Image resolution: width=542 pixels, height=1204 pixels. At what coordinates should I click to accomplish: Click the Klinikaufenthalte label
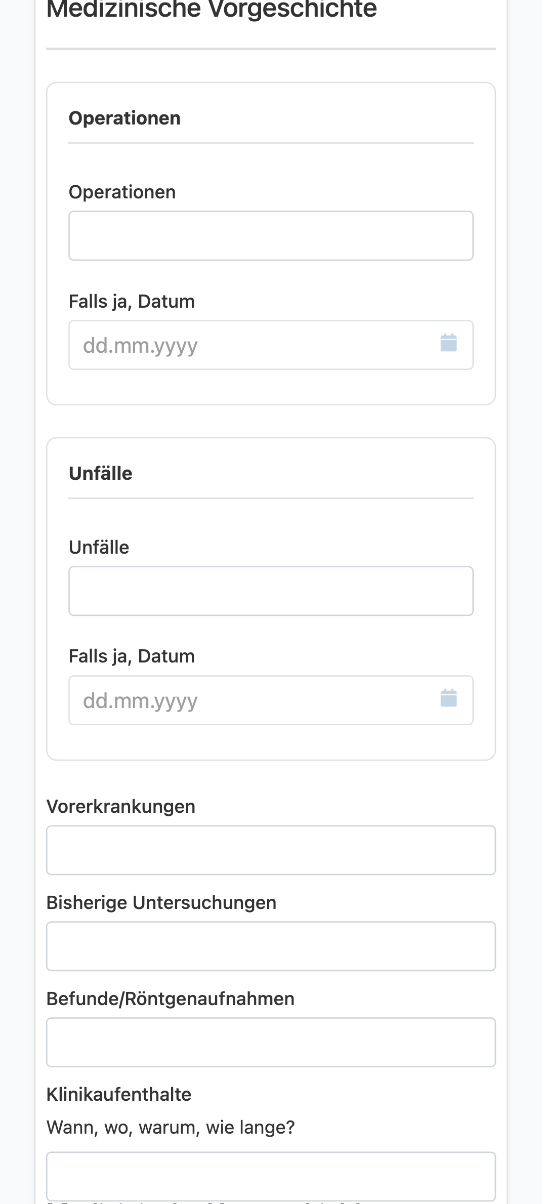pos(119,1094)
